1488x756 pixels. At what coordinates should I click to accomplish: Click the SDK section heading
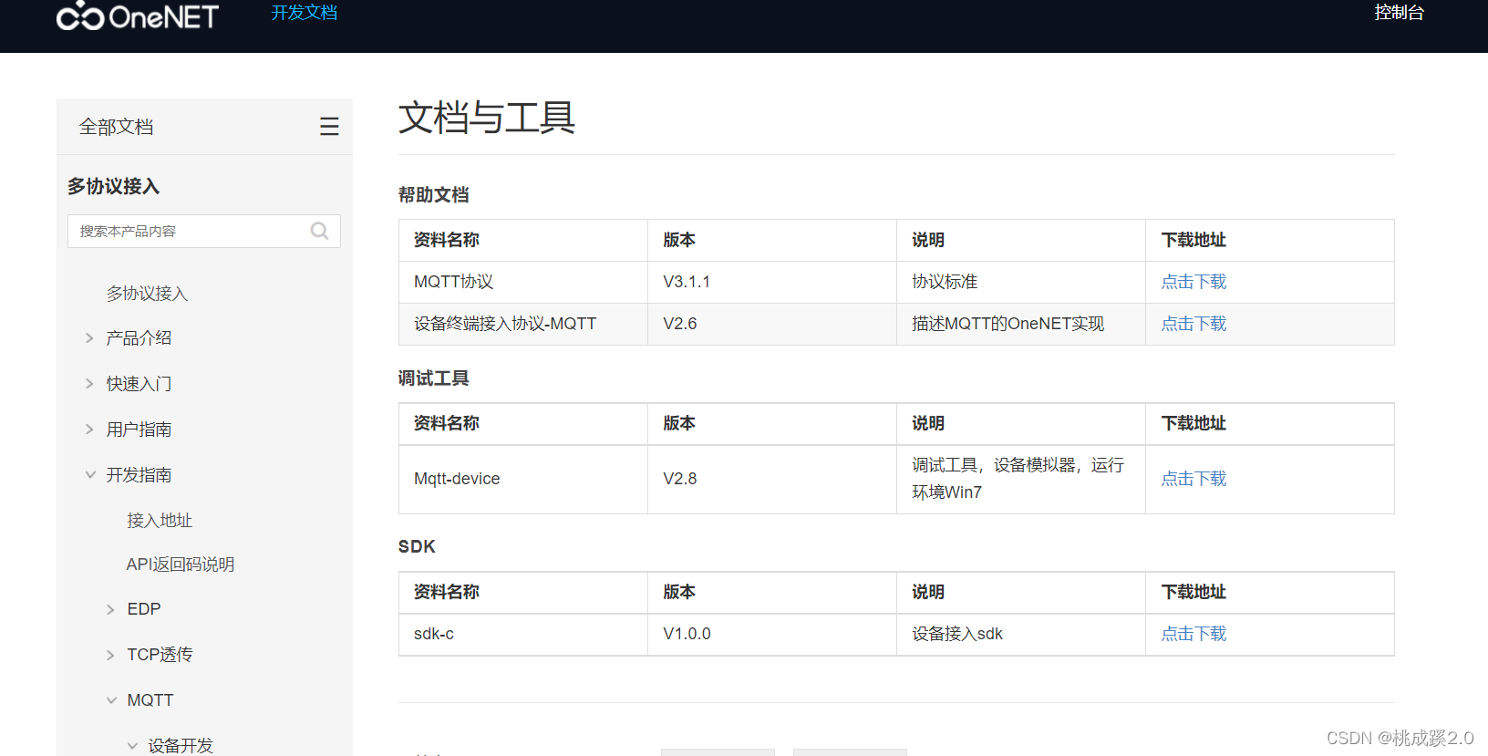click(417, 546)
